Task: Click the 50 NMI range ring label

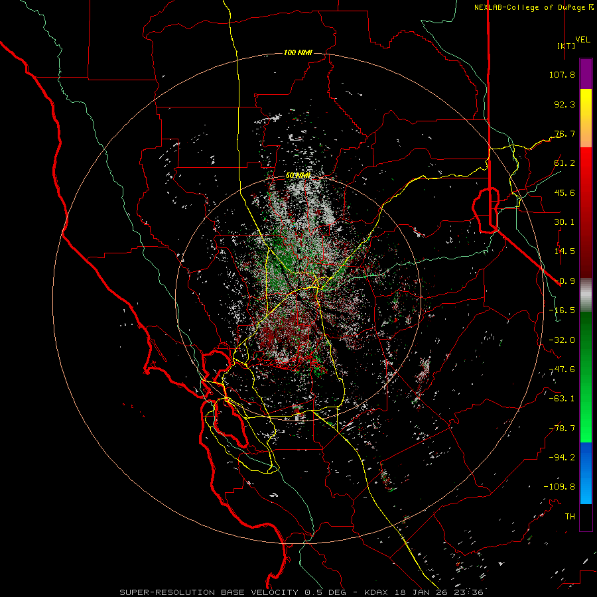Action: click(x=298, y=175)
